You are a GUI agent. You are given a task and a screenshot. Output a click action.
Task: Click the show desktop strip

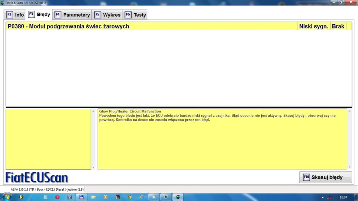tap(356, 197)
